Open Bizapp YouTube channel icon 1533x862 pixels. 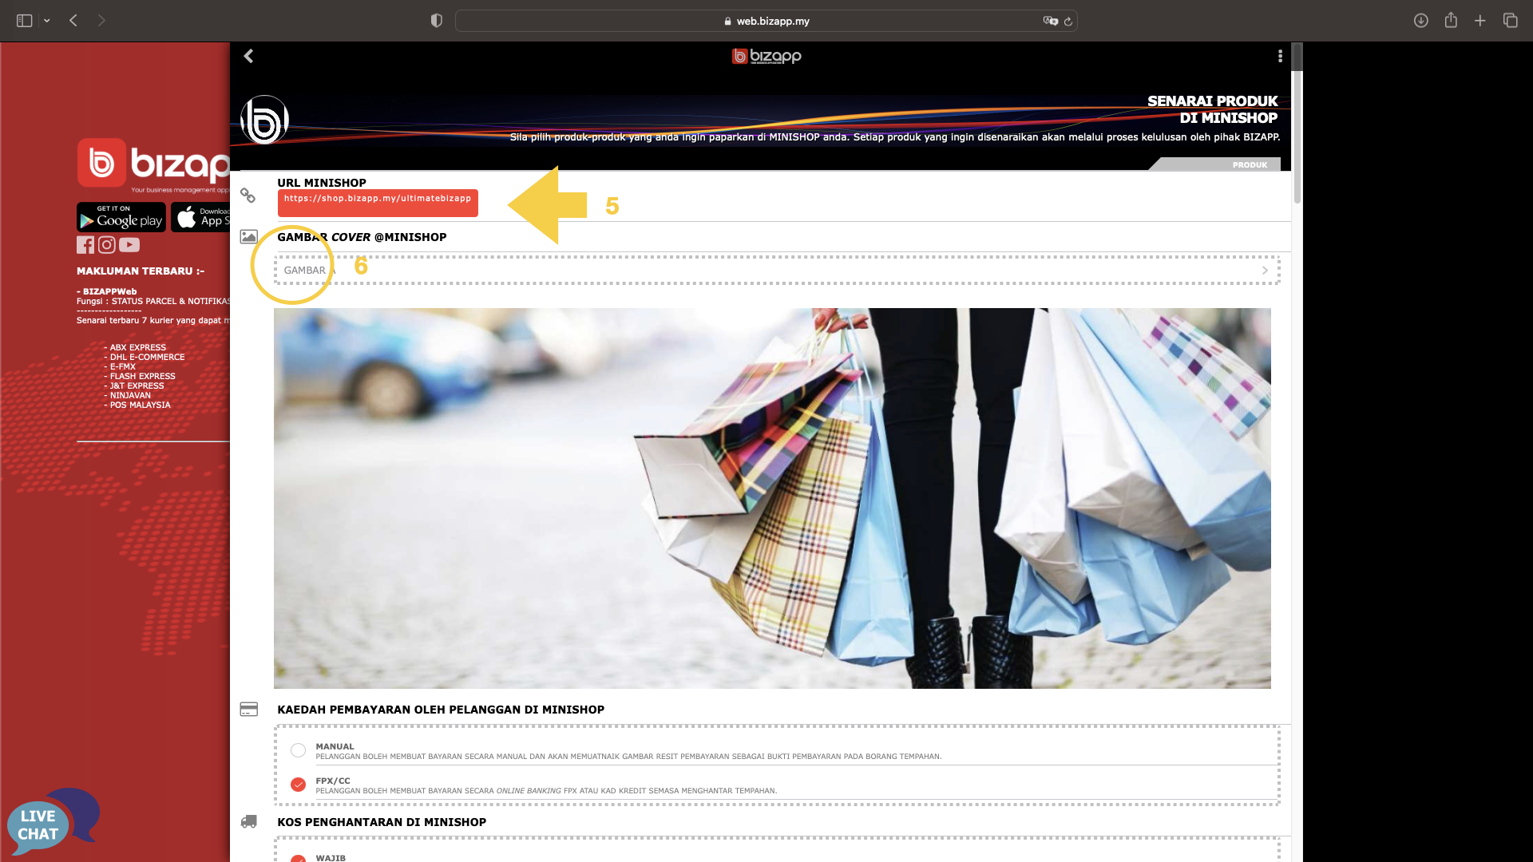(129, 245)
